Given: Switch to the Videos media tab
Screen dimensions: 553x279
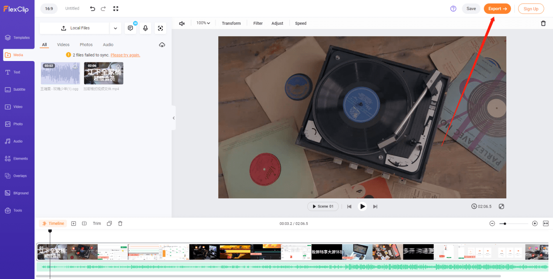Looking at the screenshot, I should (x=63, y=45).
